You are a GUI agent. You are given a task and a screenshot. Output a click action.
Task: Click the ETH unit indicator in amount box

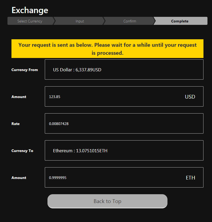(190, 178)
